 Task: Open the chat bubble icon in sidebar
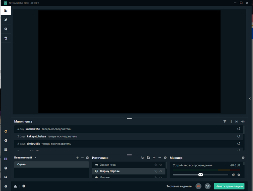click(x=6, y=29)
